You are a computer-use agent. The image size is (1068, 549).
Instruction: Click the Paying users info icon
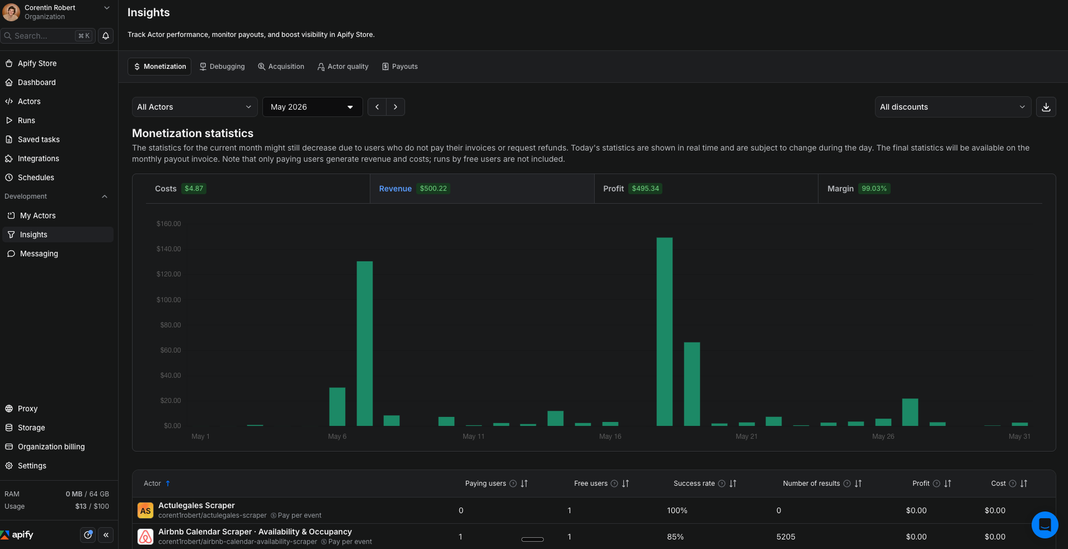click(513, 484)
